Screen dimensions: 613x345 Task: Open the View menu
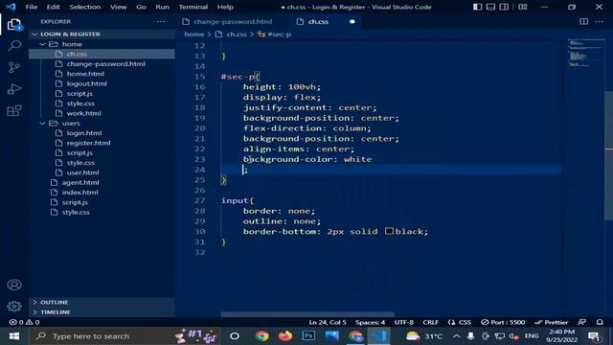[118, 7]
